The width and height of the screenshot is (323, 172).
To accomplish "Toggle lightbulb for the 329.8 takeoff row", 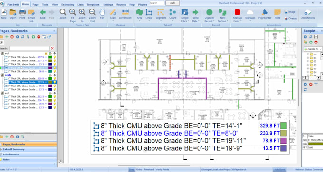I will (x=55, y=79).
